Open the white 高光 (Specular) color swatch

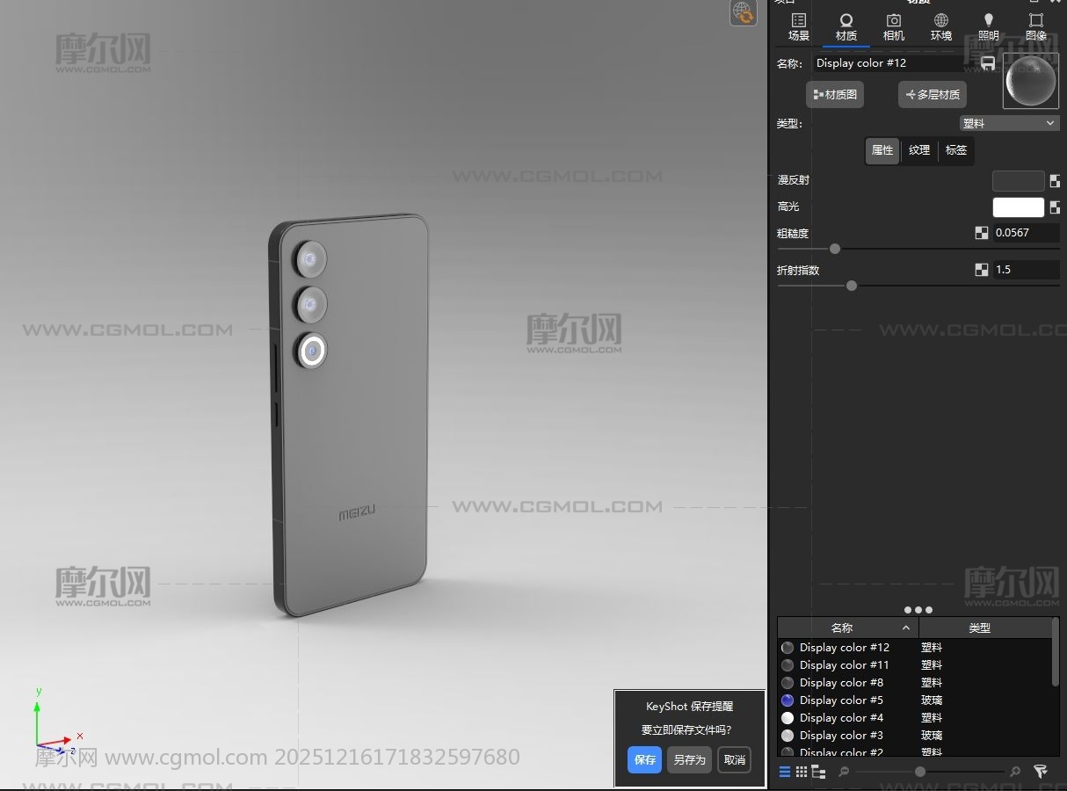tap(1018, 207)
